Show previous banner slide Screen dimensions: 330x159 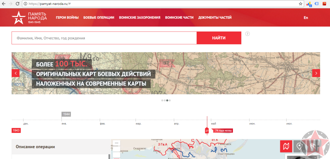point(15,73)
